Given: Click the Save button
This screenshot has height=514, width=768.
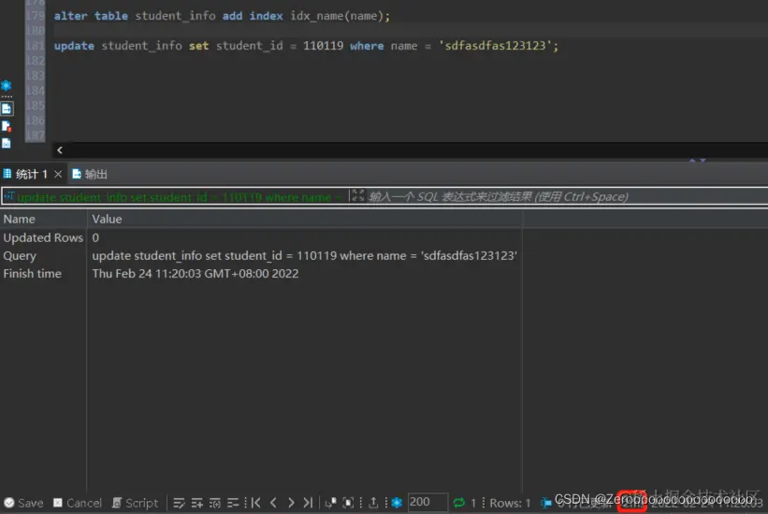Looking at the screenshot, I should click(23, 503).
